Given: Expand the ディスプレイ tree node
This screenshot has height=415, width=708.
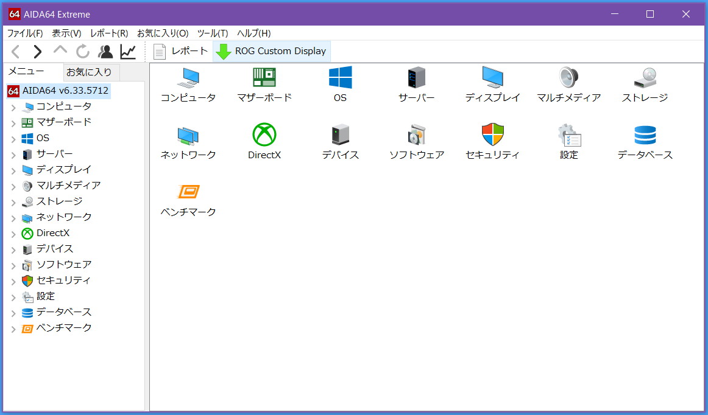Looking at the screenshot, I should [x=13, y=170].
